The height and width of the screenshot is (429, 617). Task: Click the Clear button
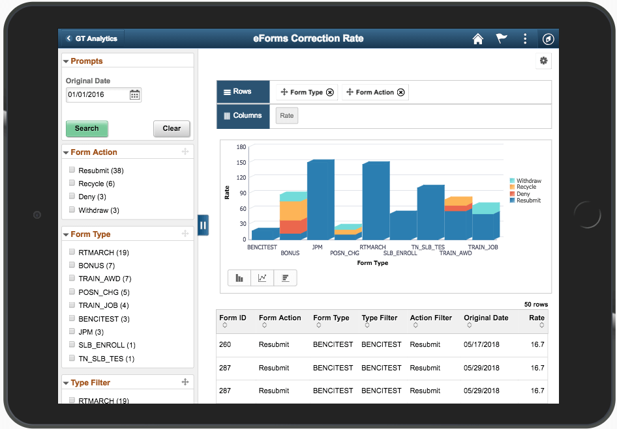172,128
